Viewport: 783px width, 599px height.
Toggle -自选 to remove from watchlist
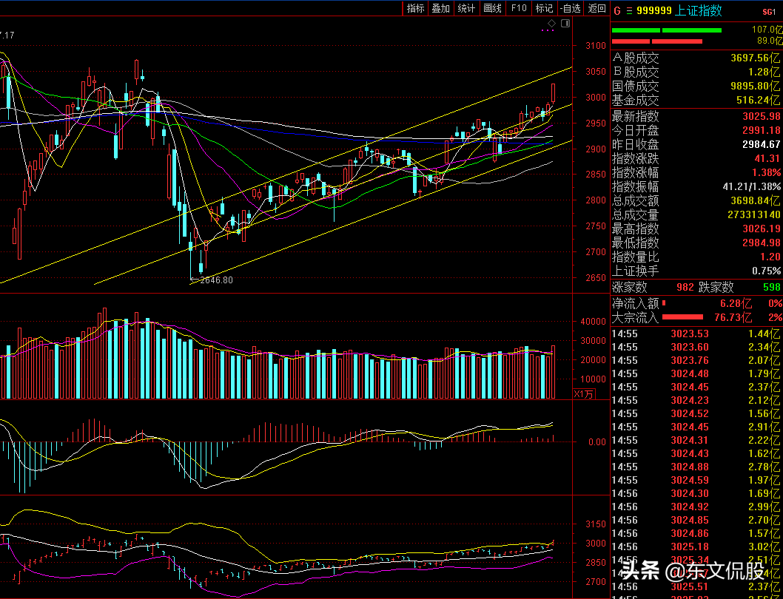pyautogui.click(x=570, y=8)
